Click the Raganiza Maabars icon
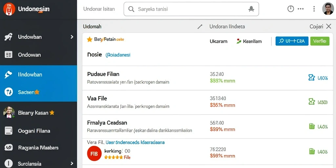The height and width of the screenshot is (168, 336). pyautogui.click(x=9, y=148)
